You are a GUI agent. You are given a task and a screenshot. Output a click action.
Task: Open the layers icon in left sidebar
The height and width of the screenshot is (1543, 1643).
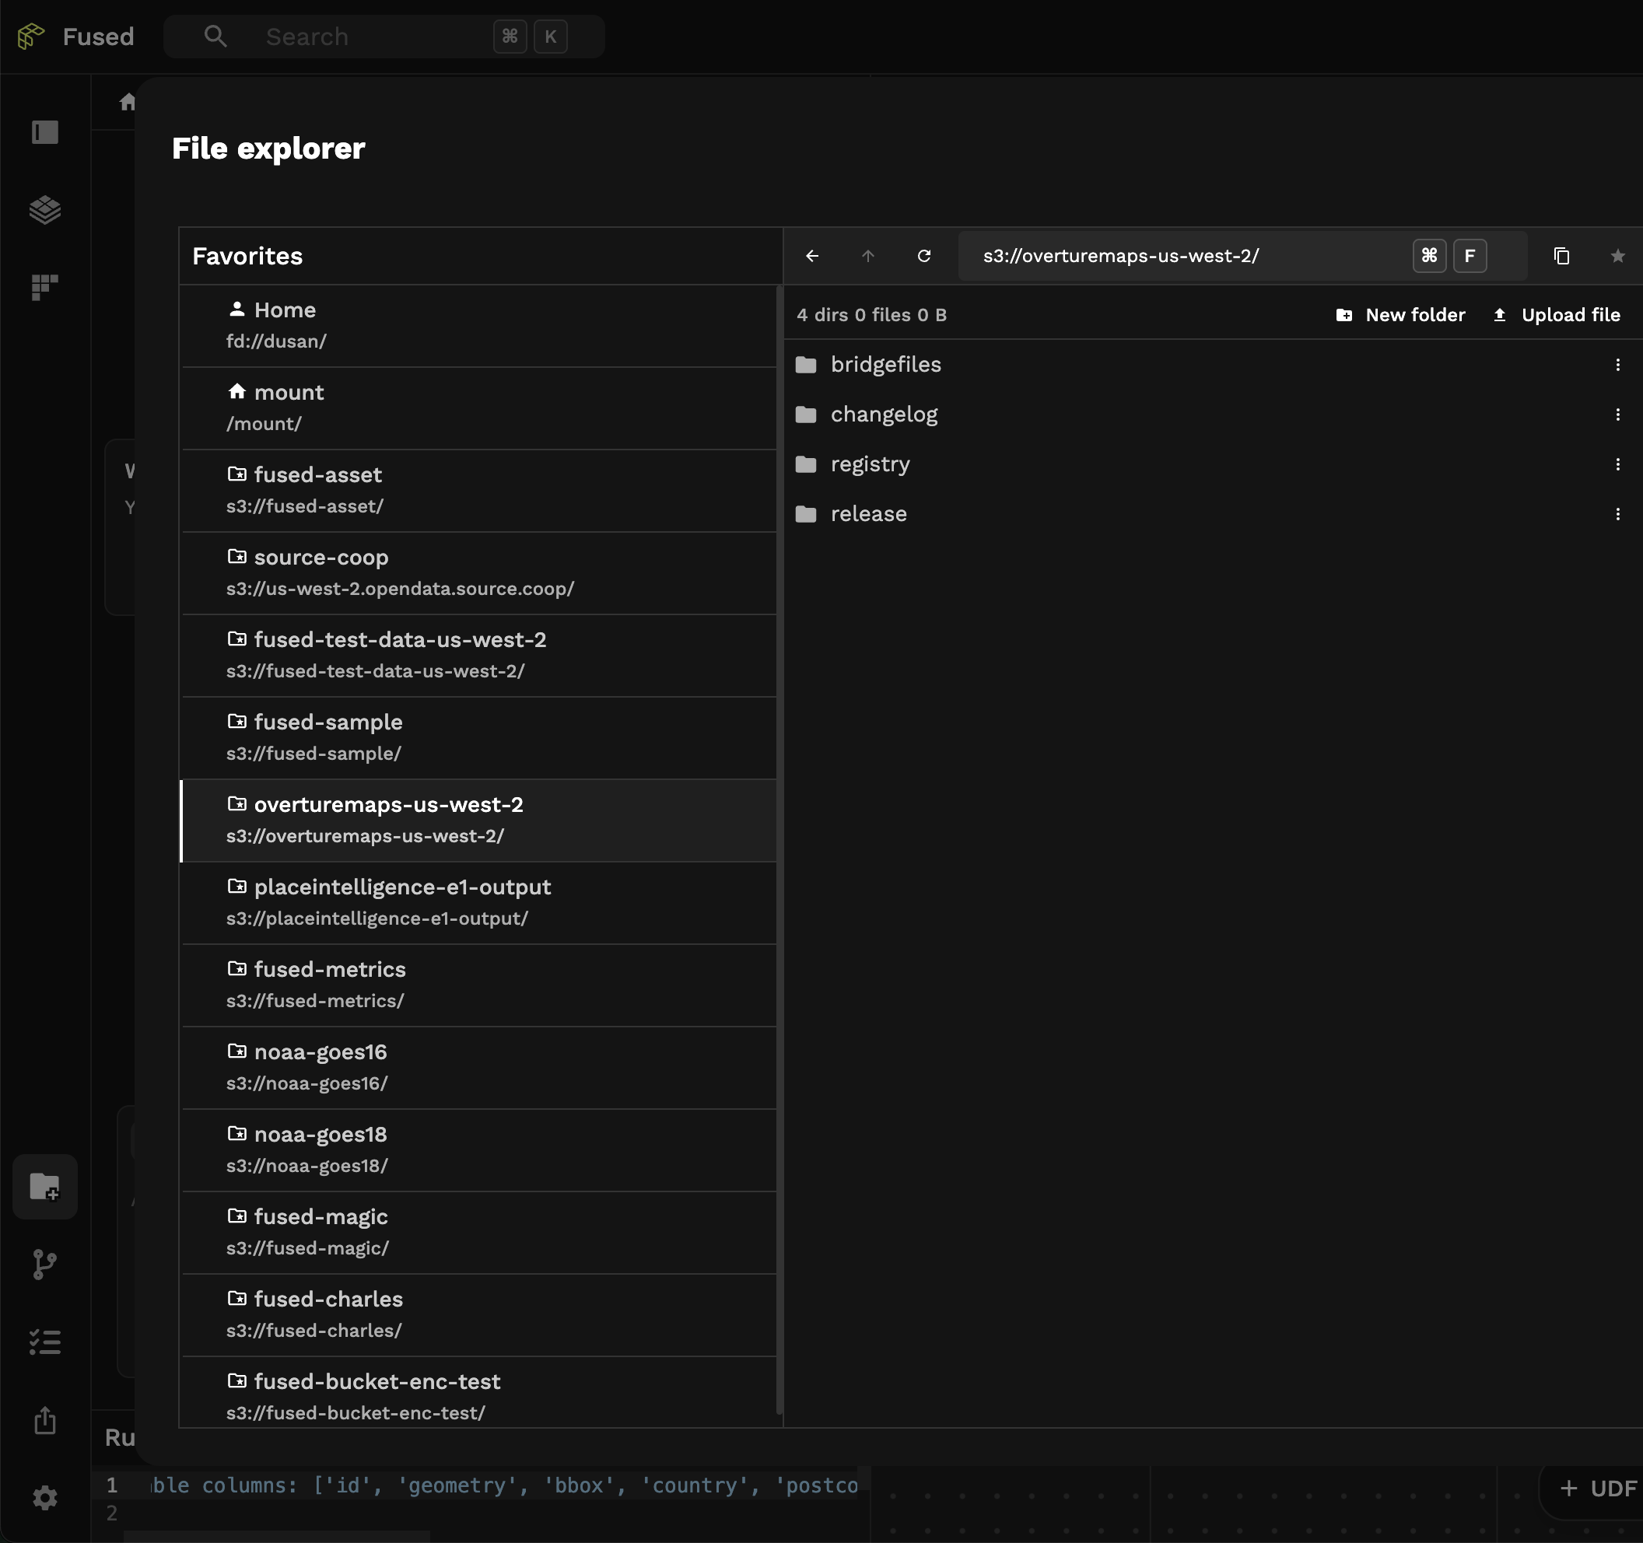[44, 210]
